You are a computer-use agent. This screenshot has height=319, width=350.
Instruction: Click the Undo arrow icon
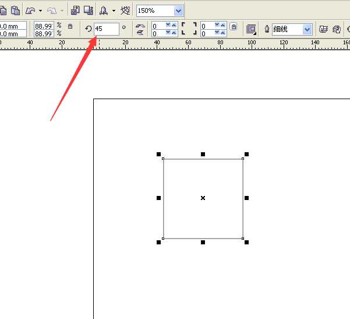coord(31,10)
